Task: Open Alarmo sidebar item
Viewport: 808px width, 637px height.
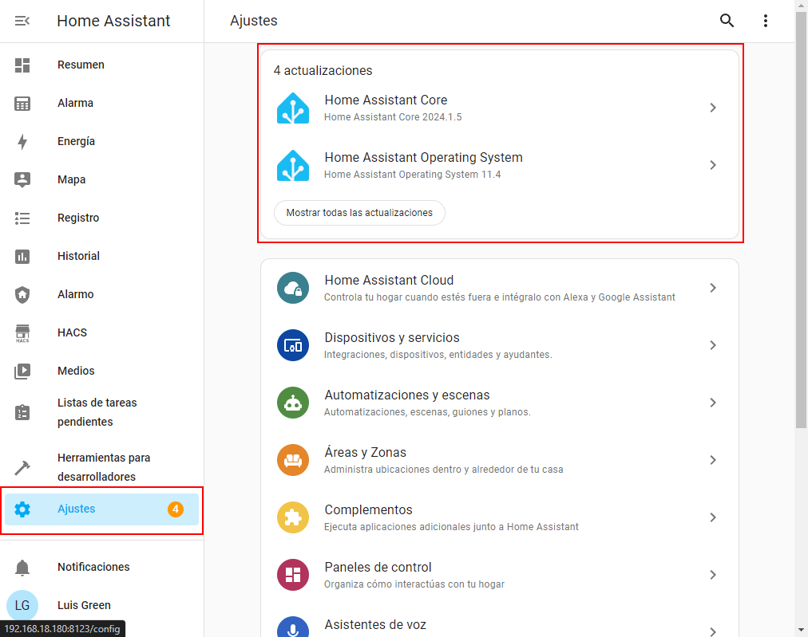Action: point(101,295)
